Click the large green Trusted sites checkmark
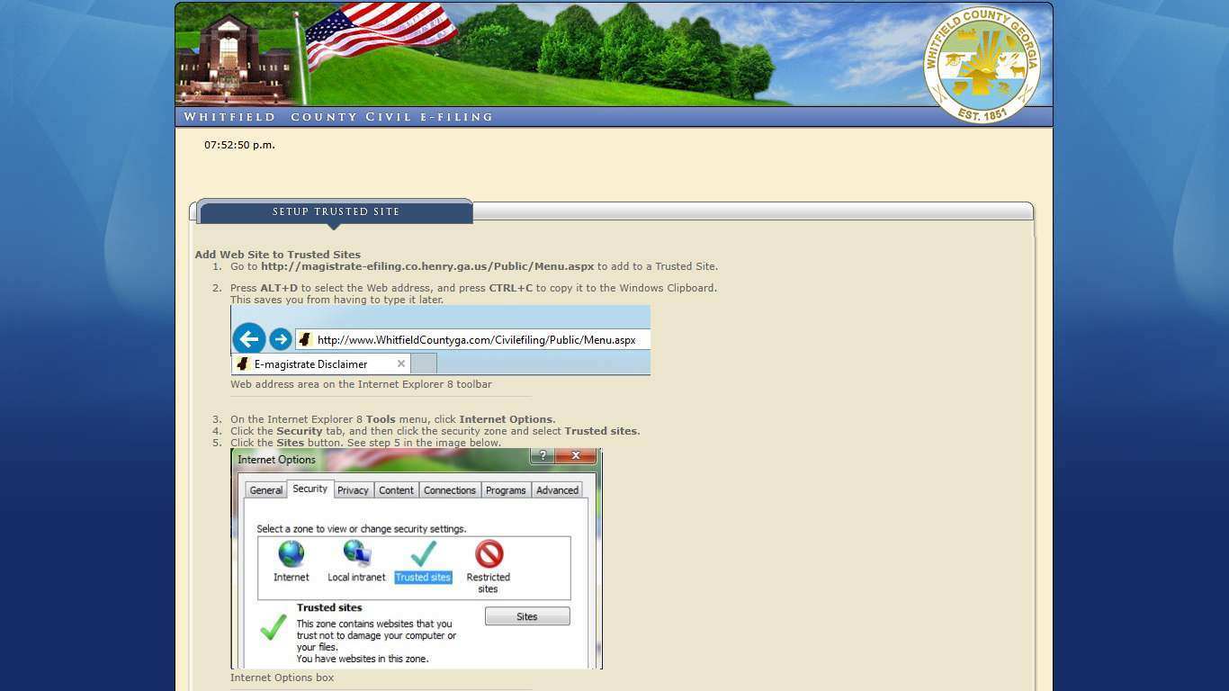Viewport: 1229px width, 691px height. point(274,626)
